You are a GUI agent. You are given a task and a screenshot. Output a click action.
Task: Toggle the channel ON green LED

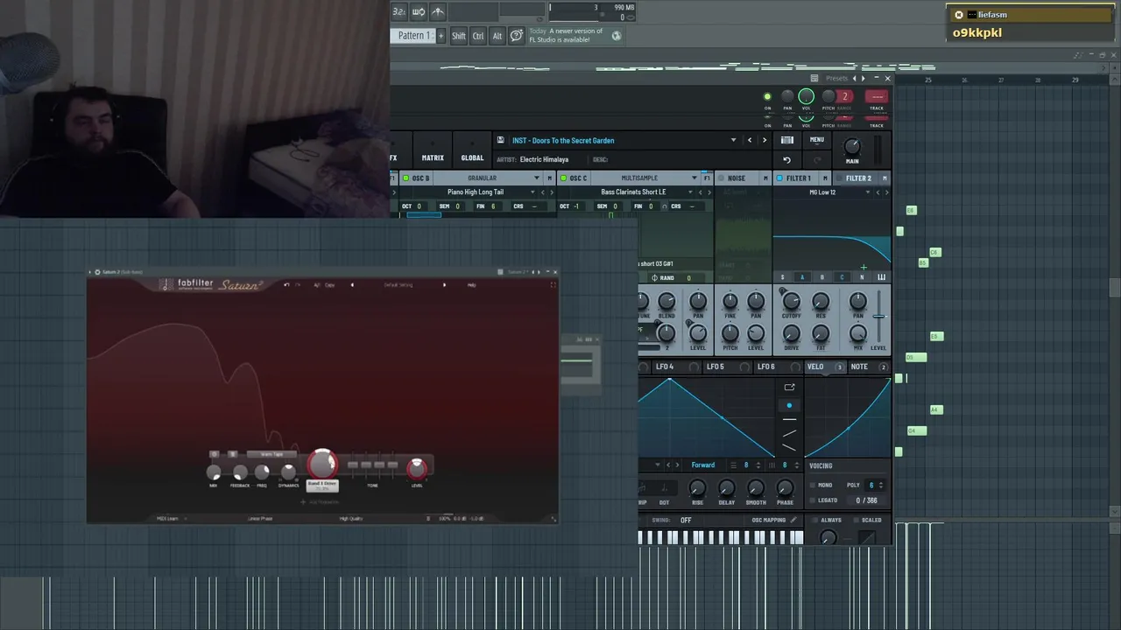[x=768, y=97]
